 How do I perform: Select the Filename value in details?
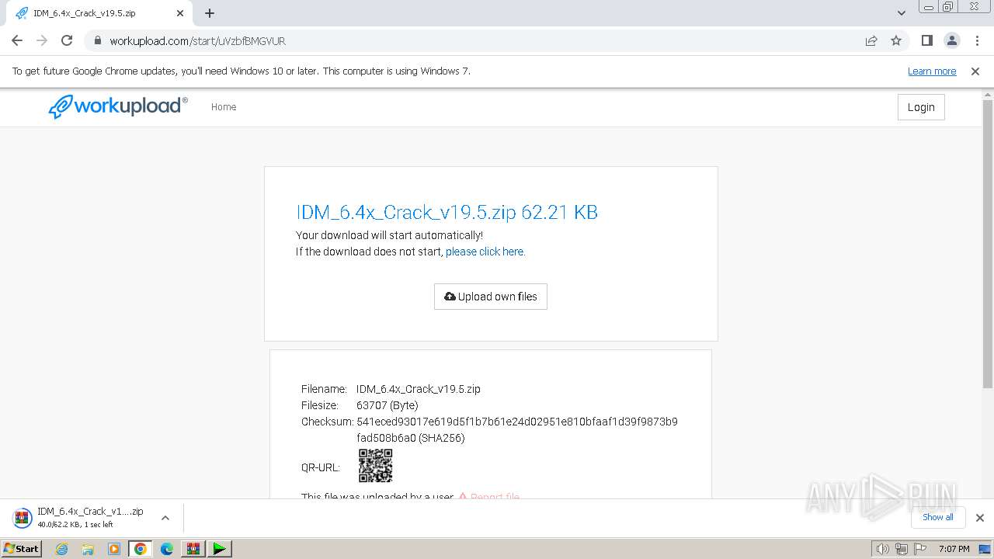pos(419,389)
